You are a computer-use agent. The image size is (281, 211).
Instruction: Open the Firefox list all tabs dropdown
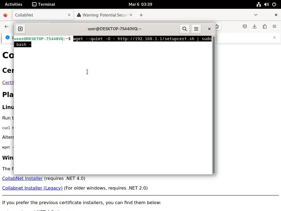point(256,15)
